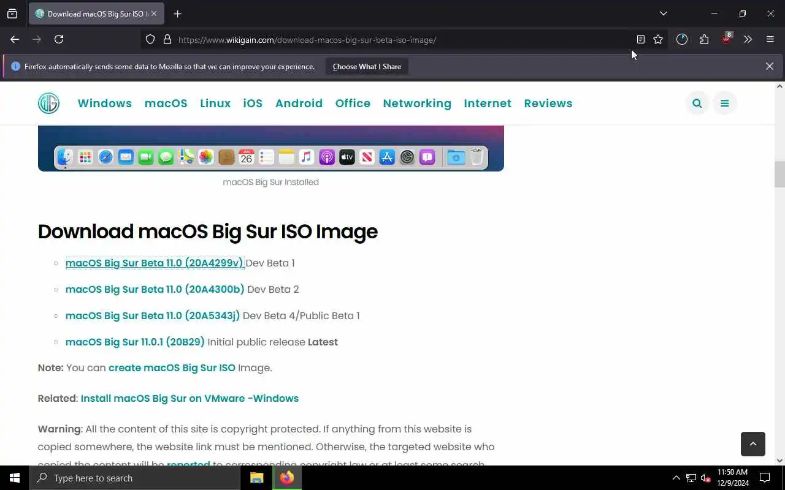The height and width of the screenshot is (490, 785).
Task: Open the macOS category
Action: click(x=166, y=104)
